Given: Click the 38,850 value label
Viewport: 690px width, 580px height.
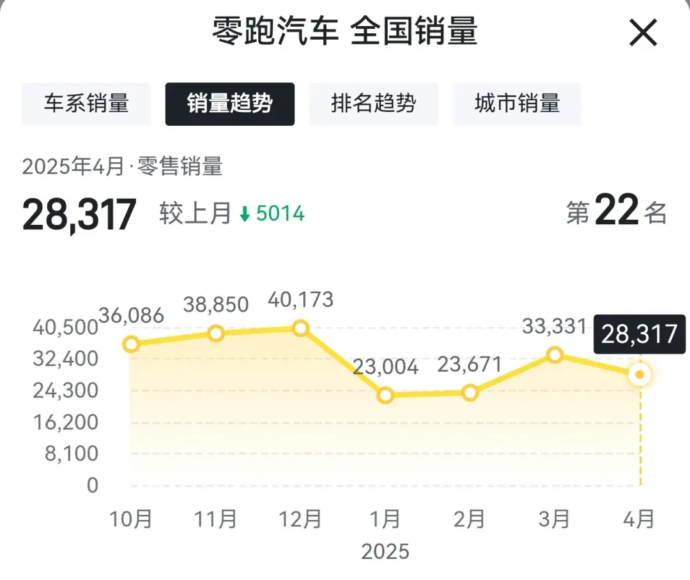Looking at the screenshot, I should pyautogui.click(x=216, y=305).
